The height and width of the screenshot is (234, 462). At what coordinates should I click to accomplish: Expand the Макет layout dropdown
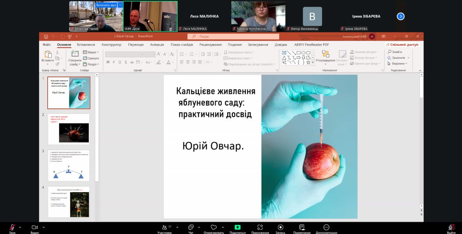[x=91, y=52]
